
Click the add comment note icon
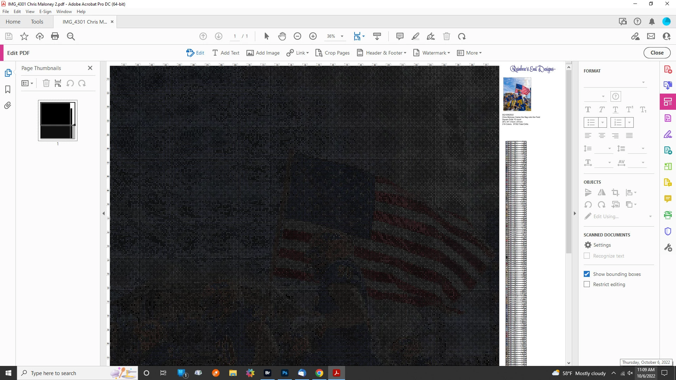pos(400,36)
